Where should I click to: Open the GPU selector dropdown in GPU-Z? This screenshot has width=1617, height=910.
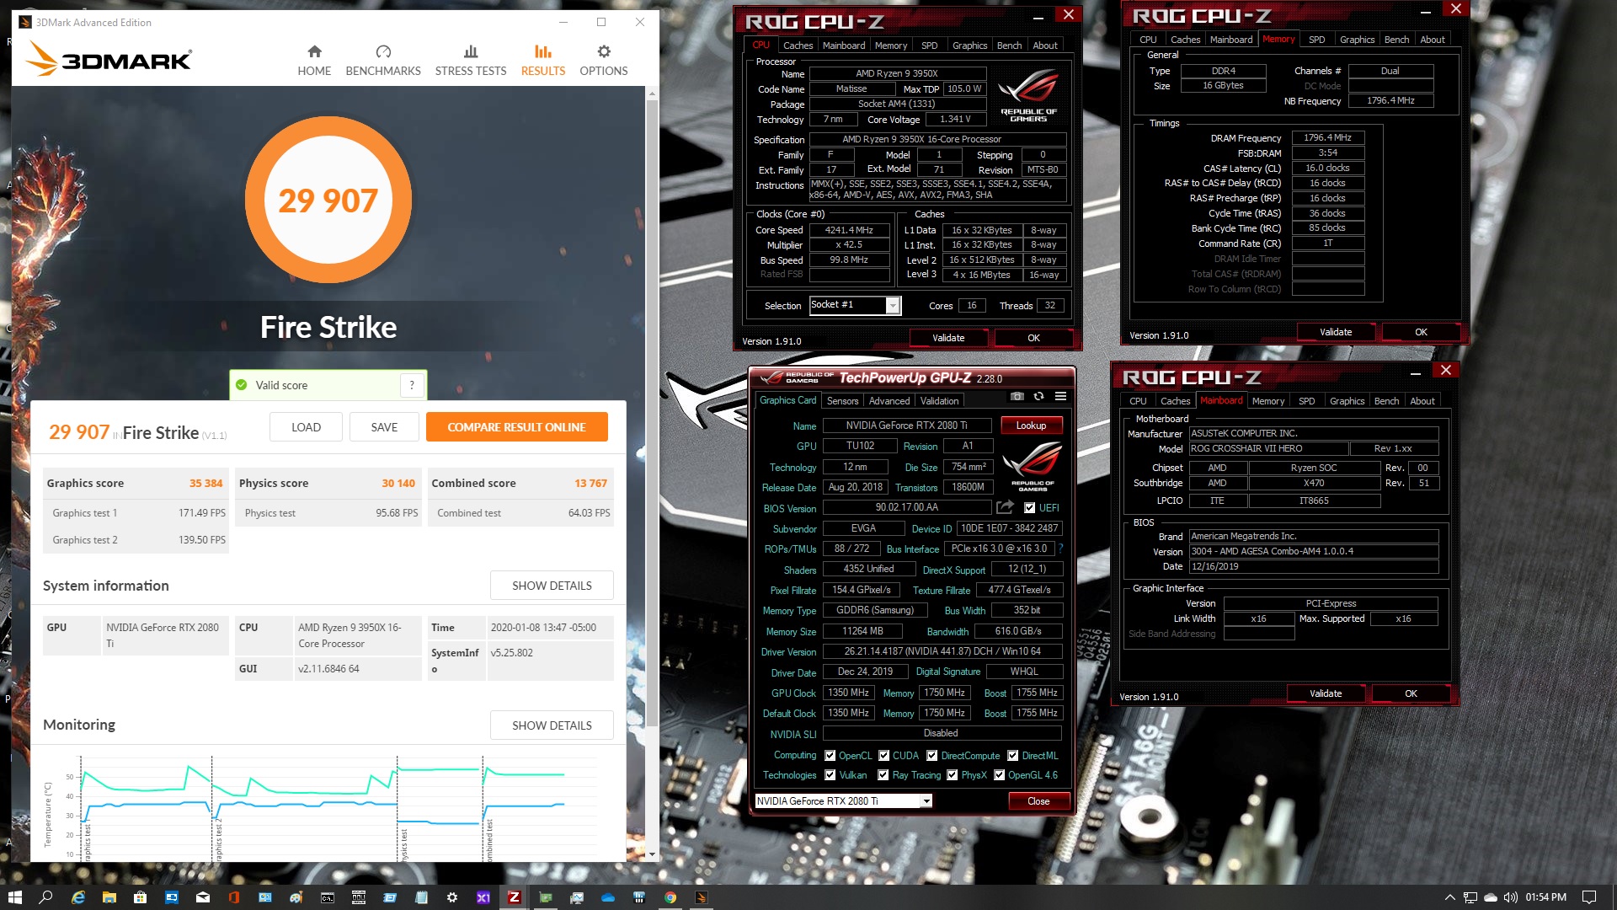pos(844,801)
